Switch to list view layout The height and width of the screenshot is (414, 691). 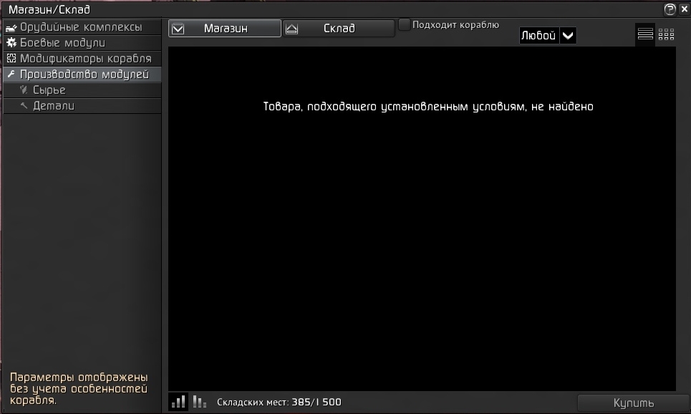point(645,34)
